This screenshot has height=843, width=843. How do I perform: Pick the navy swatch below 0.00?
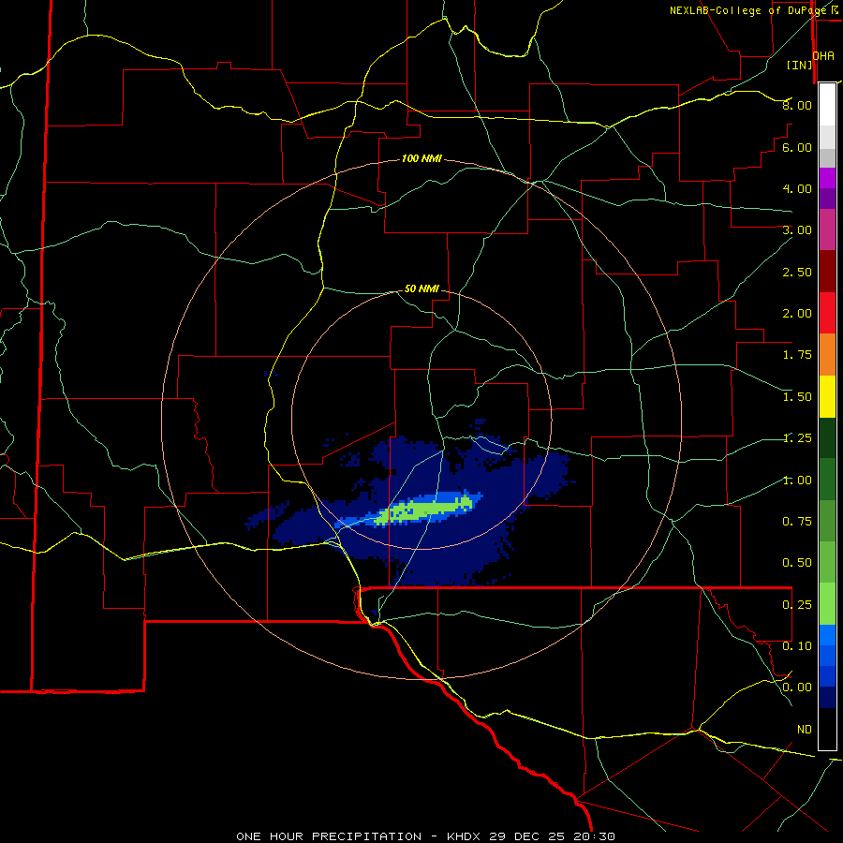827,698
